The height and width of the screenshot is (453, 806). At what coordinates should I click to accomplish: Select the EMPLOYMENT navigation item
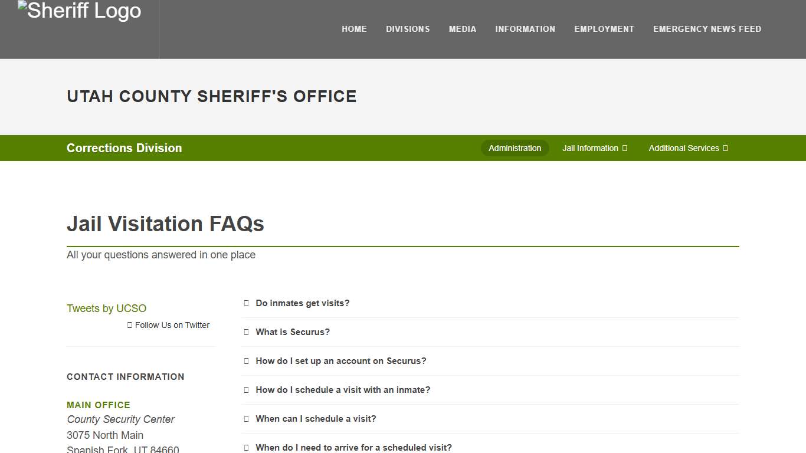point(604,29)
